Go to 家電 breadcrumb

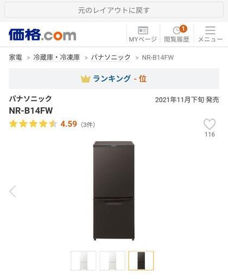pos(16,57)
